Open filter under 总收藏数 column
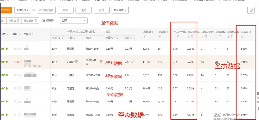 click(220, 37)
